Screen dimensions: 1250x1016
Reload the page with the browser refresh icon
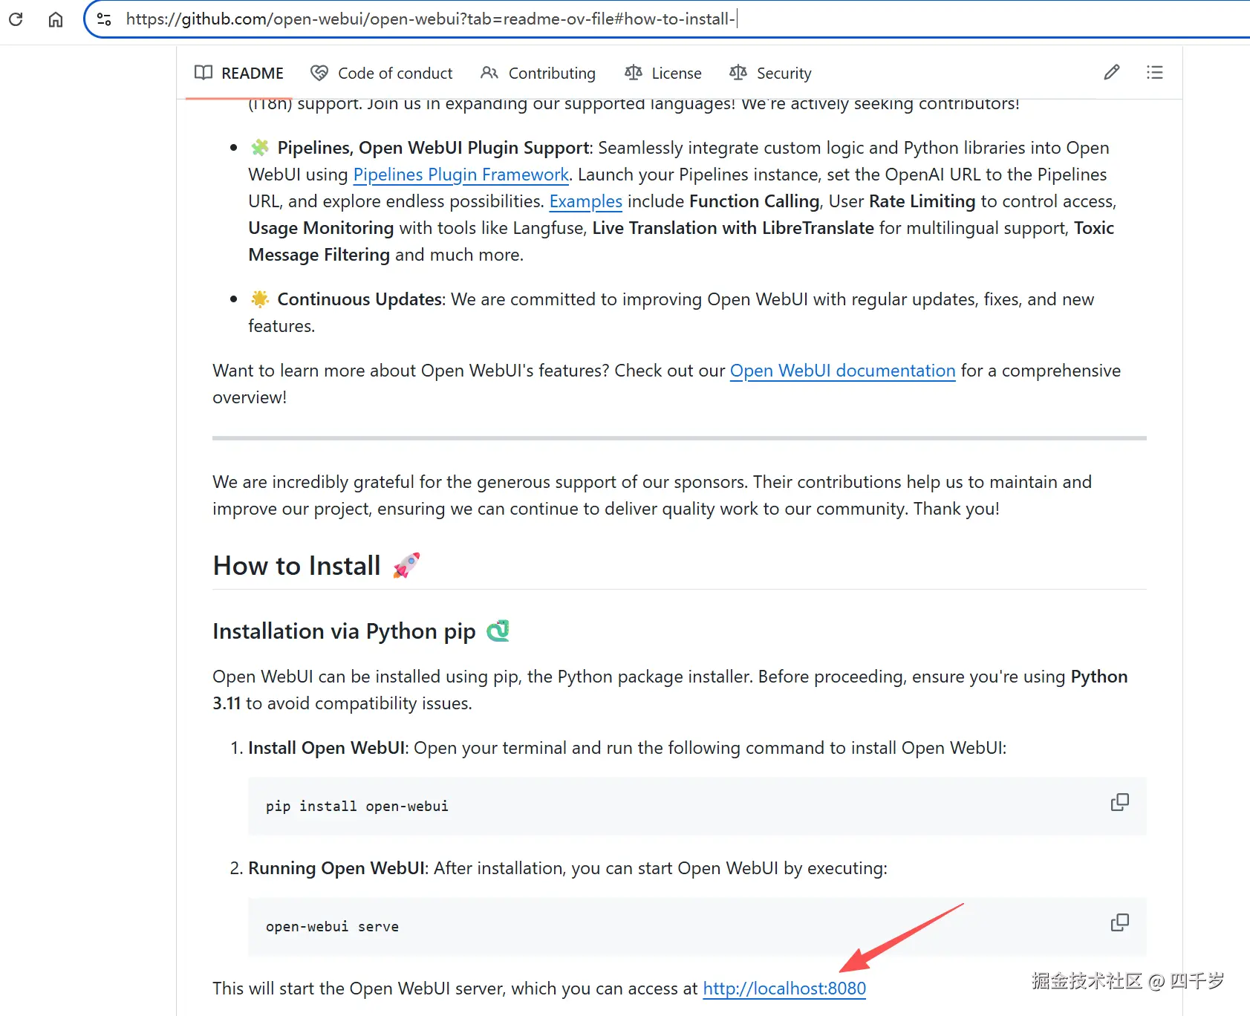16,19
